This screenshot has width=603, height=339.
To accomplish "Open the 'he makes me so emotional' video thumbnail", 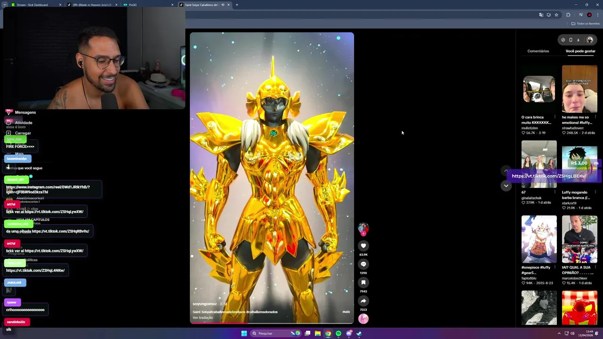I will point(579,89).
